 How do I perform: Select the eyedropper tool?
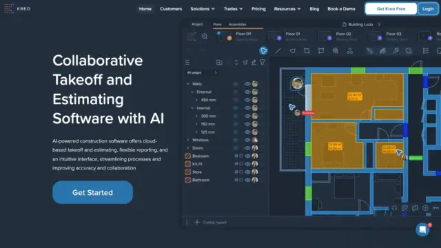click(396, 51)
